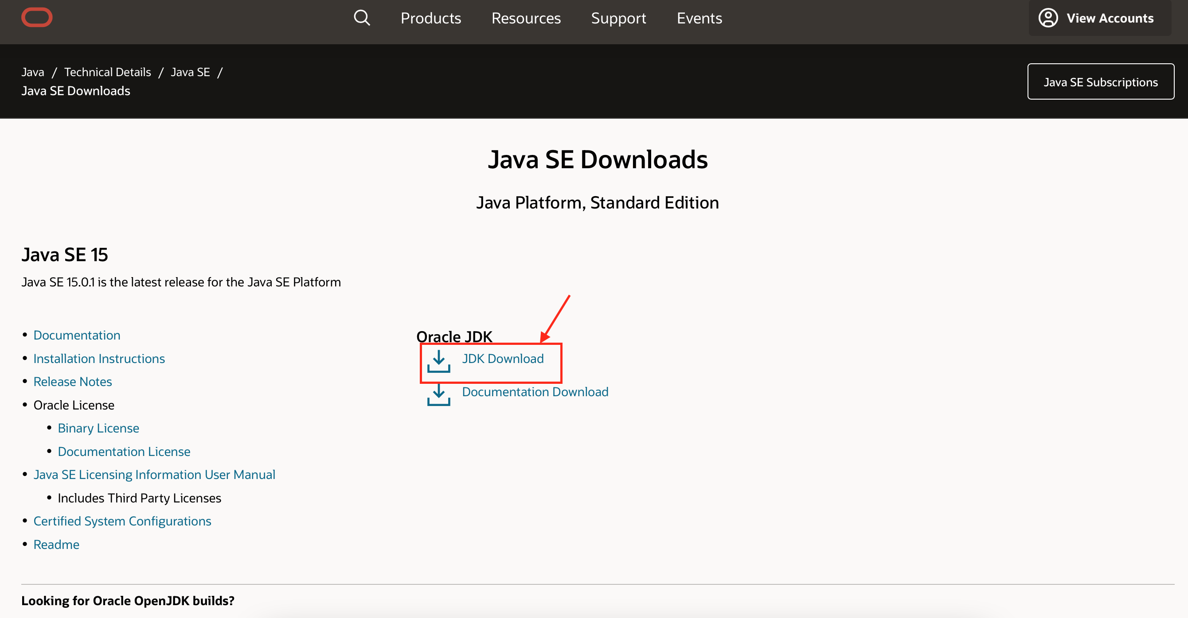This screenshot has width=1188, height=618.
Task: Go to Technical Details breadcrumb
Action: tap(107, 72)
